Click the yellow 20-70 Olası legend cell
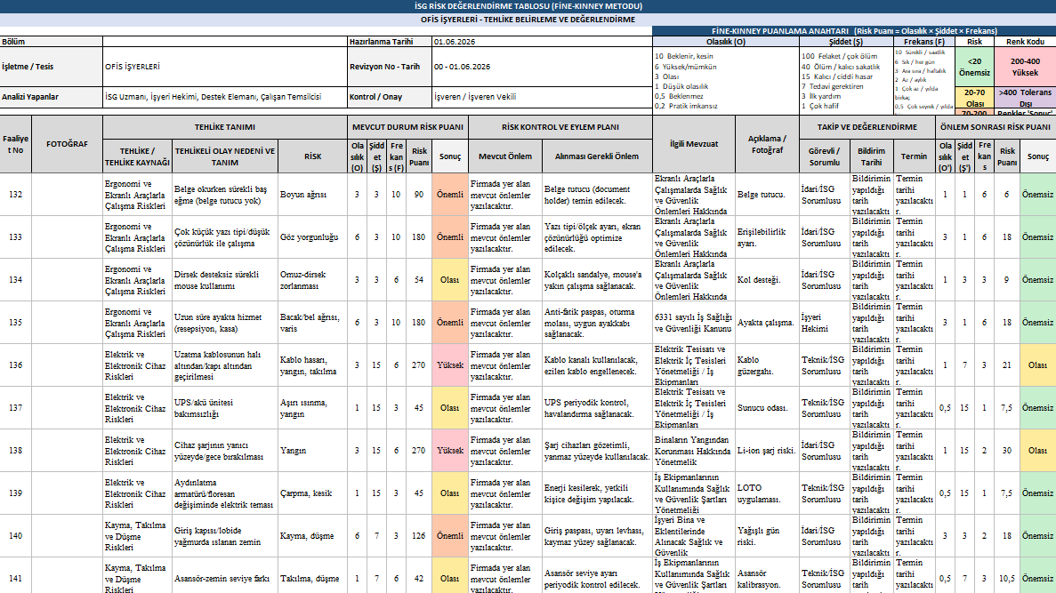Viewport: 1056px width, 593px height. 974,98
